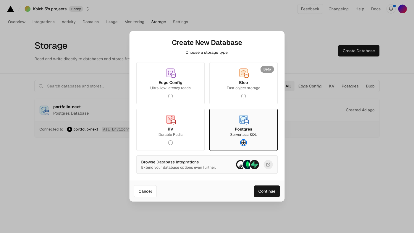Click the Create New Database heading
This screenshot has height=233, width=414.
click(207, 43)
